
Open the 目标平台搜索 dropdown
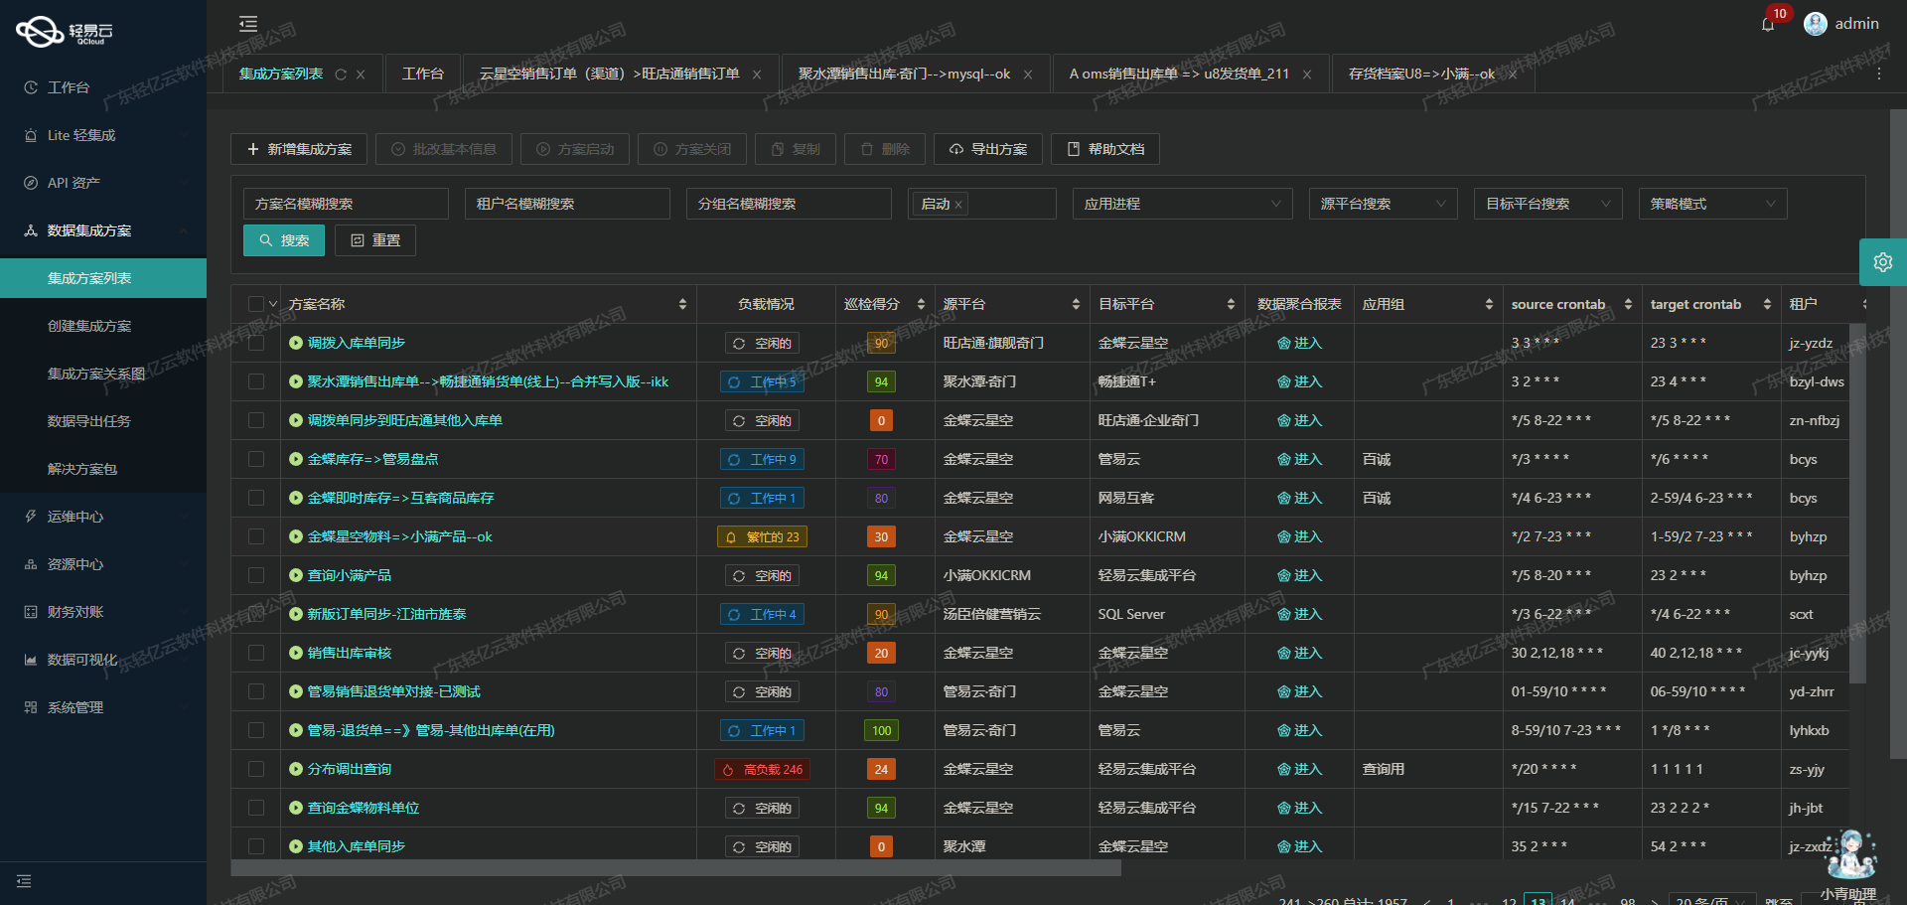click(1547, 204)
